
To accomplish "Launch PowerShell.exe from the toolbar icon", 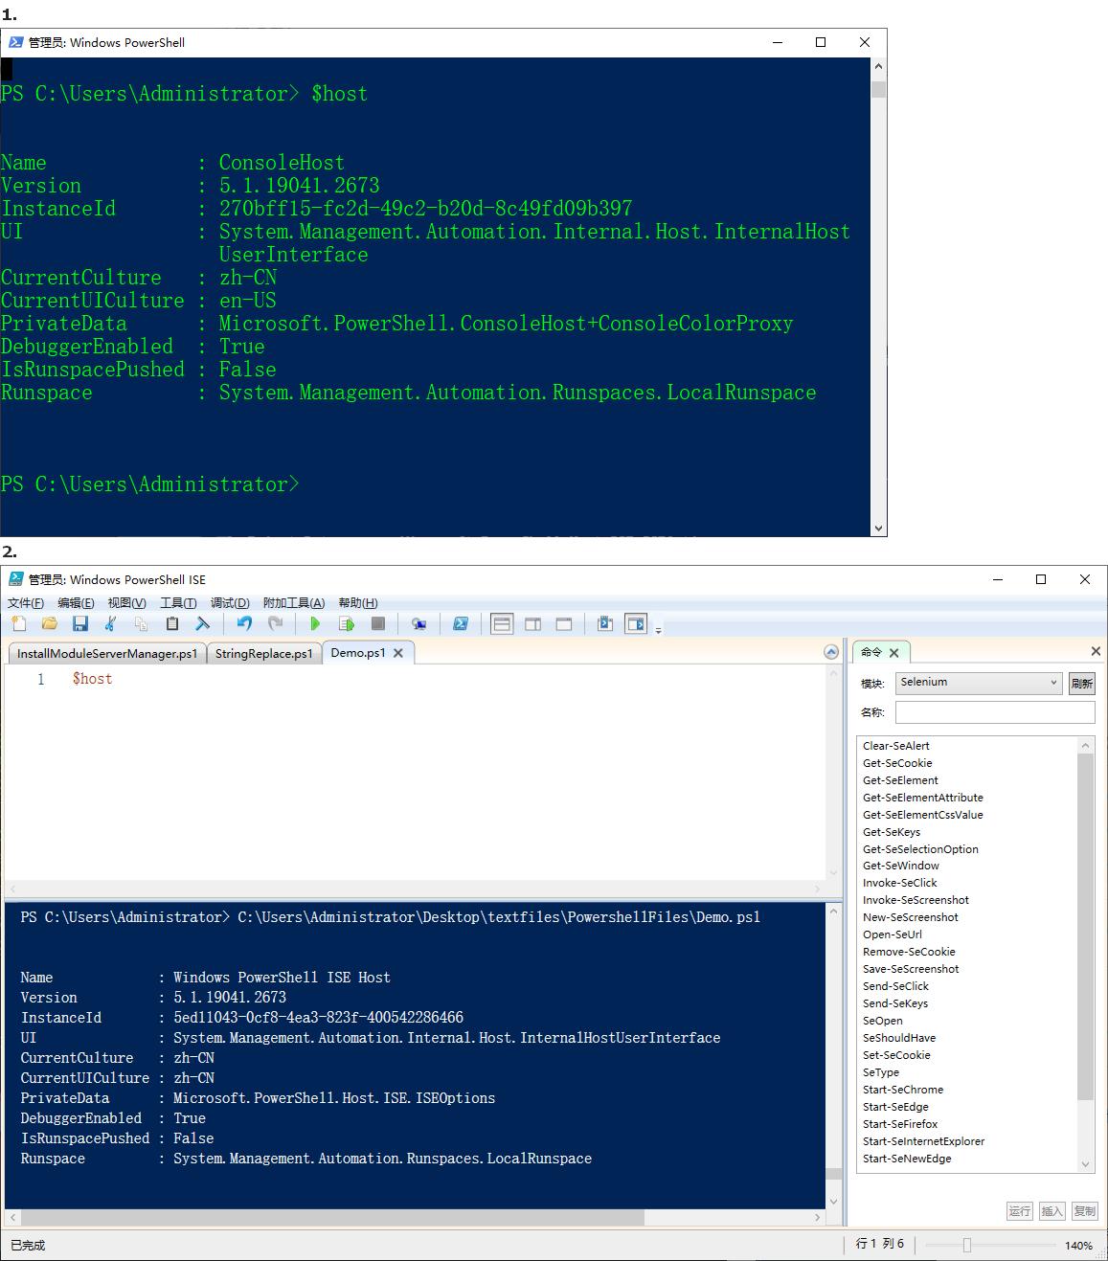I will [x=461, y=624].
